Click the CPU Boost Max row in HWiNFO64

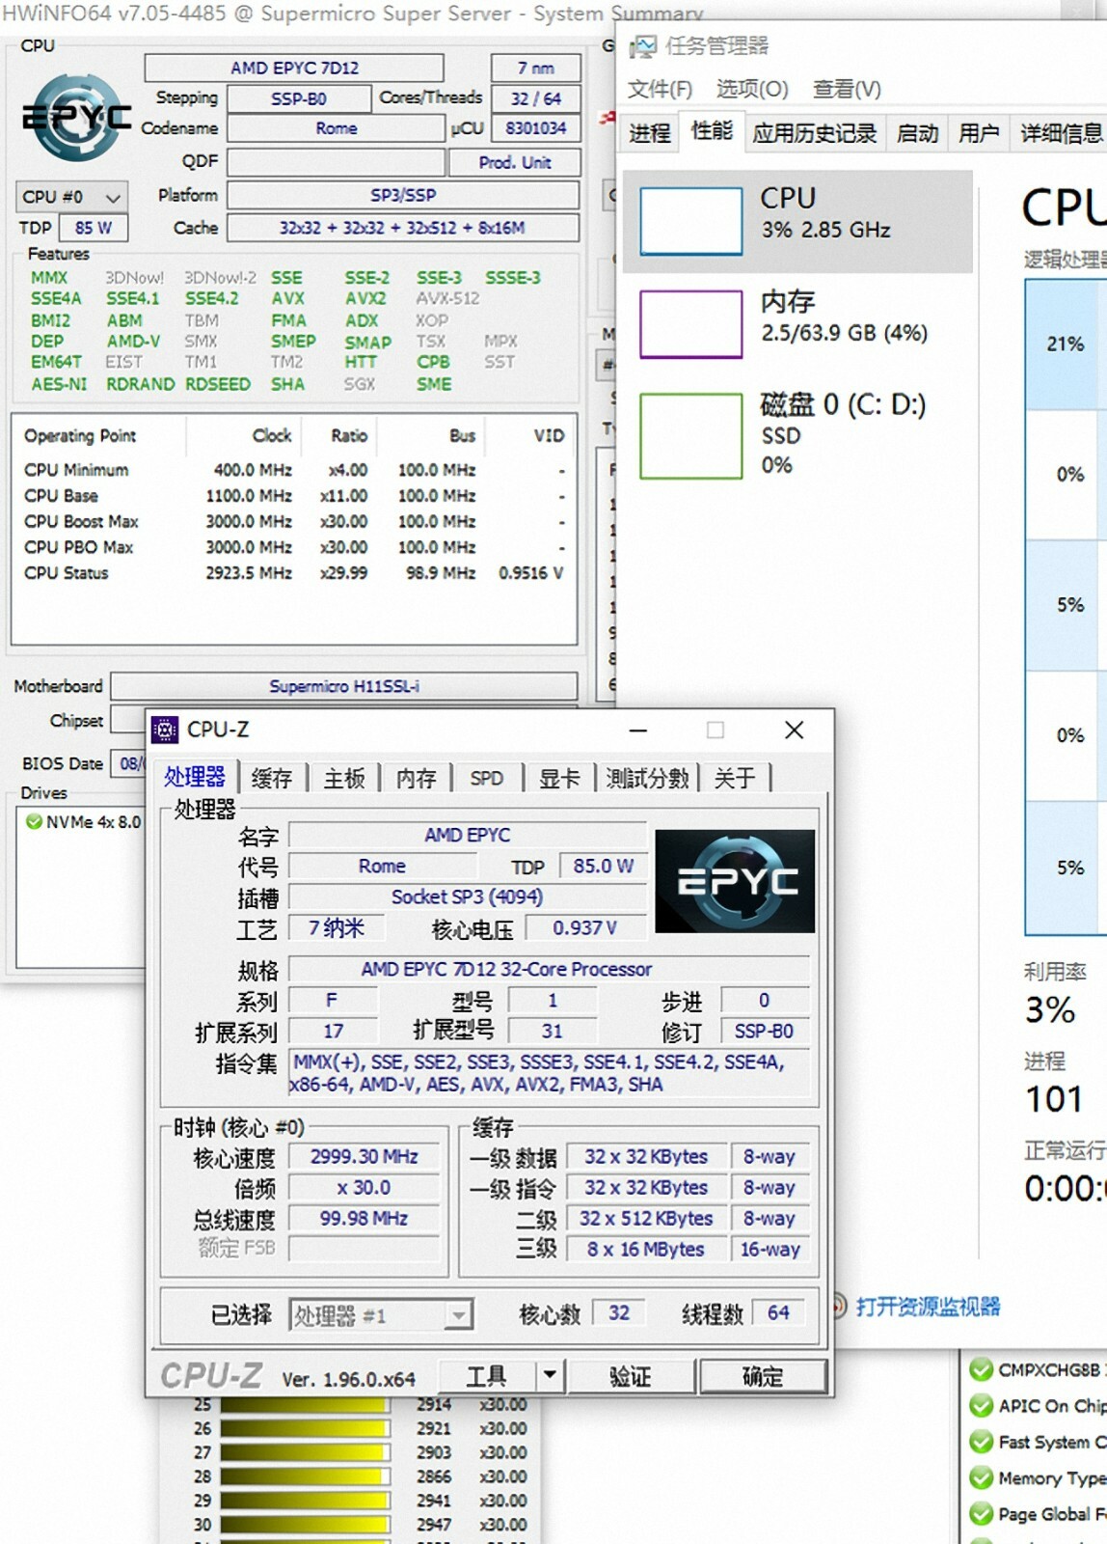tap(293, 521)
